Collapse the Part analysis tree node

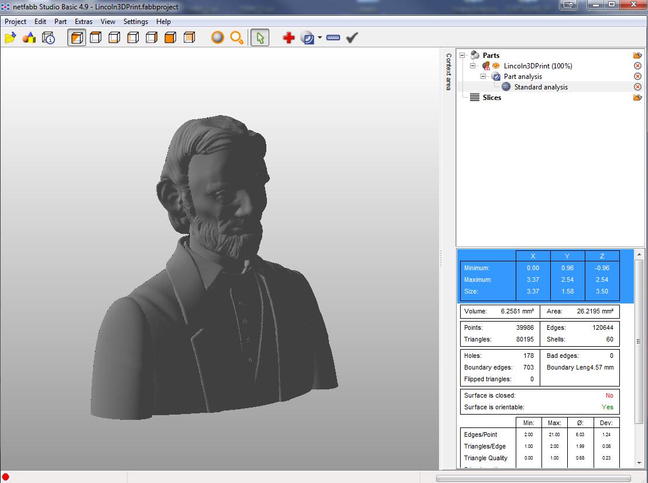click(484, 77)
